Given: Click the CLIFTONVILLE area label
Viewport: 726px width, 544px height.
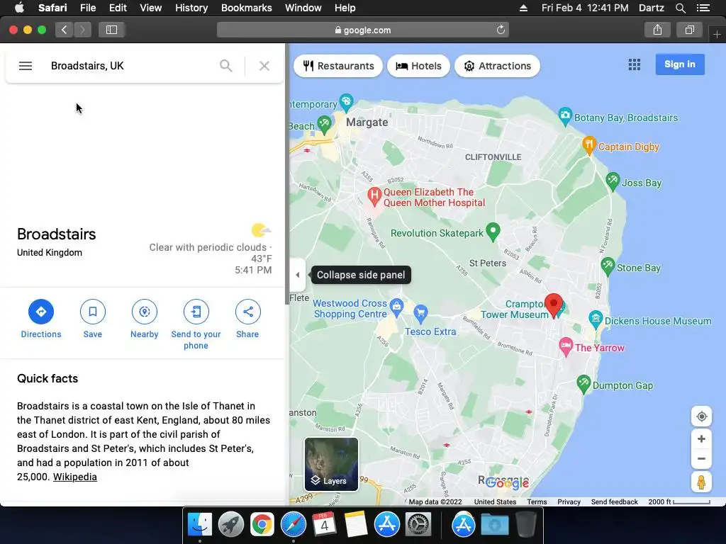Looking at the screenshot, I should coord(493,157).
